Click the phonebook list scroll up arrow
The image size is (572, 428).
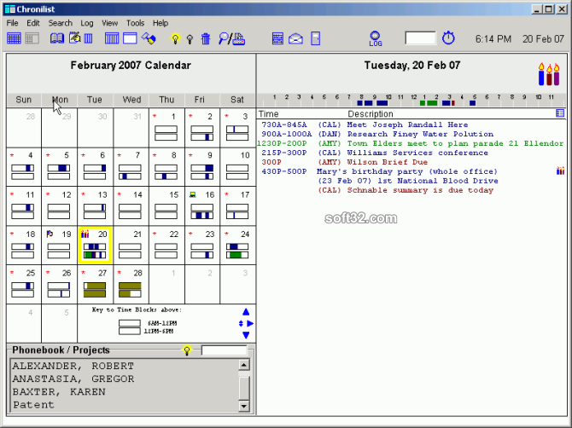click(x=243, y=365)
